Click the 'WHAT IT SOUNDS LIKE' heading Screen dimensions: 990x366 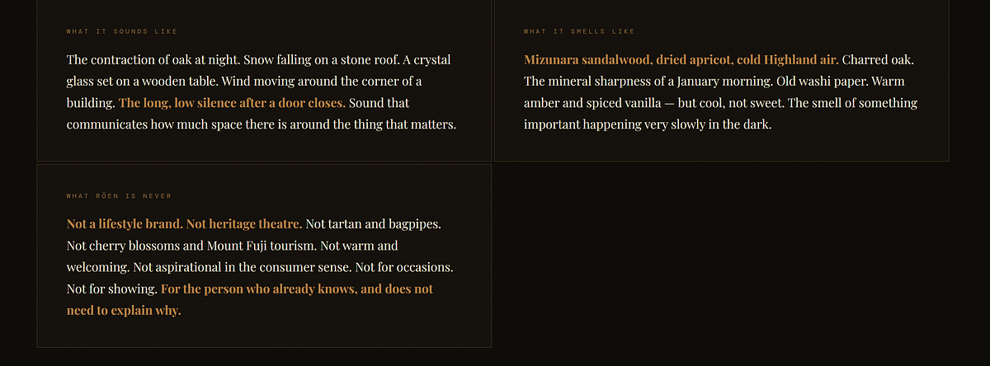click(x=121, y=31)
